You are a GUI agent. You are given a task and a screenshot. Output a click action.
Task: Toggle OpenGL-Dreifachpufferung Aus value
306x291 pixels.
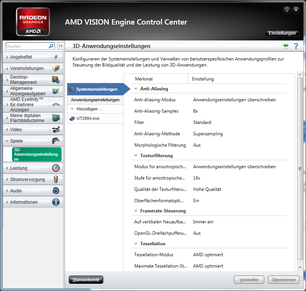tap(197, 233)
